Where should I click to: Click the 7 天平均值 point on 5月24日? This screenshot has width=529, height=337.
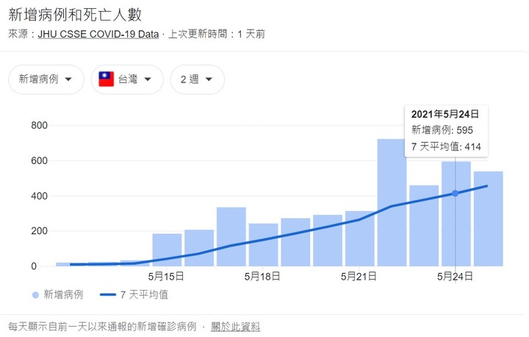coord(455,194)
